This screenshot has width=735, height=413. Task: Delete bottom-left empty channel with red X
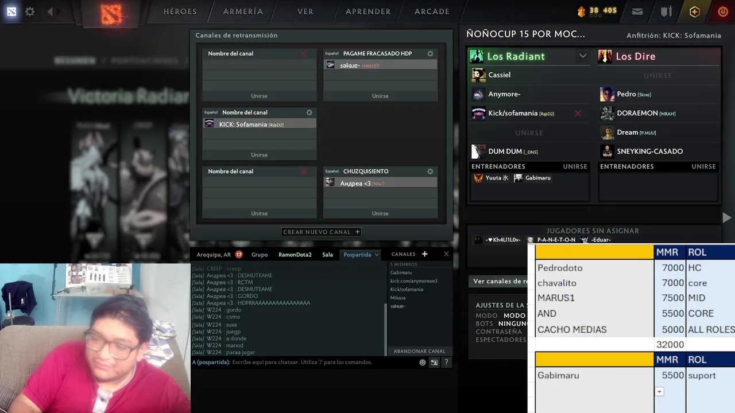pyautogui.click(x=304, y=171)
